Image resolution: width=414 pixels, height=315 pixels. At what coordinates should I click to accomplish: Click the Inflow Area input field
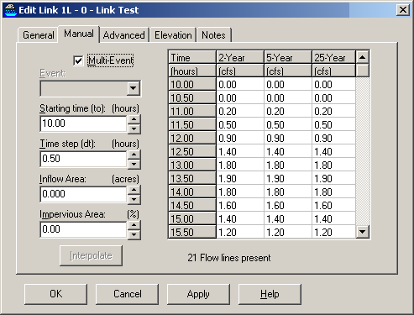[84, 194]
